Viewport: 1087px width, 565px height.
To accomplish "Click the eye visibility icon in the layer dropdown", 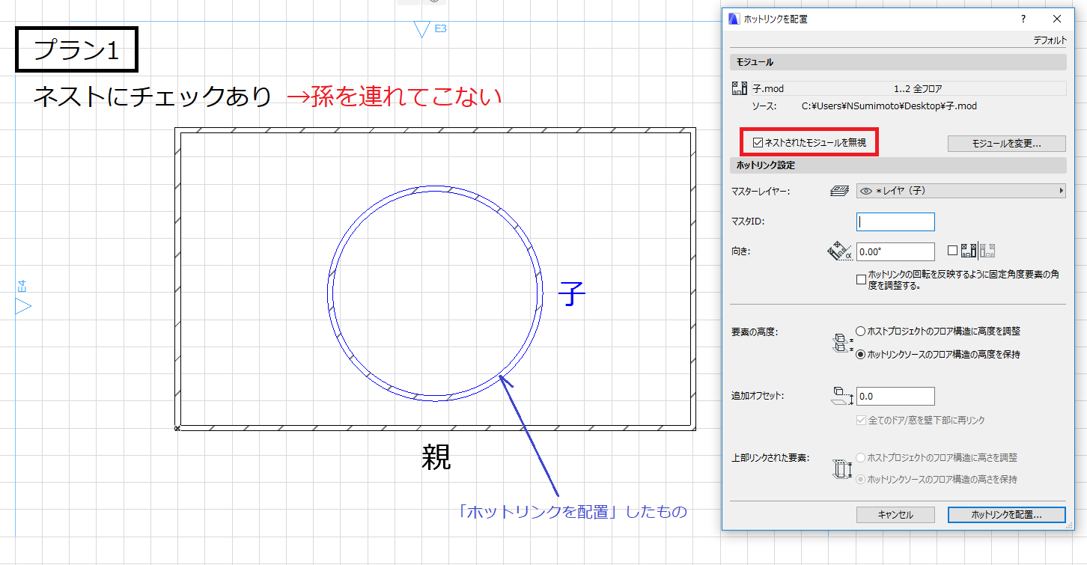I will (866, 191).
